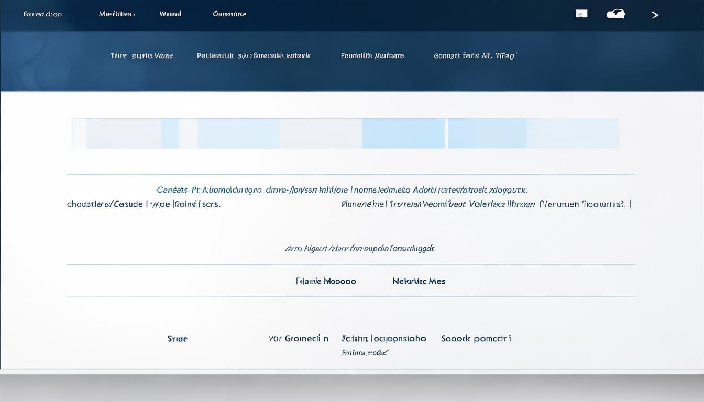
Task: Open the "Mefitiles" menu in top bar
Action: 117,14
